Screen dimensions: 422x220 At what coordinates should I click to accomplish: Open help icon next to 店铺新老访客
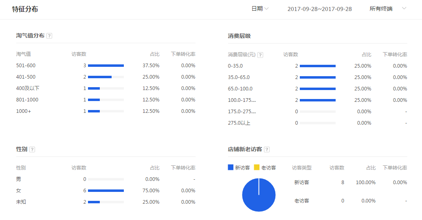tap(267, 150)
